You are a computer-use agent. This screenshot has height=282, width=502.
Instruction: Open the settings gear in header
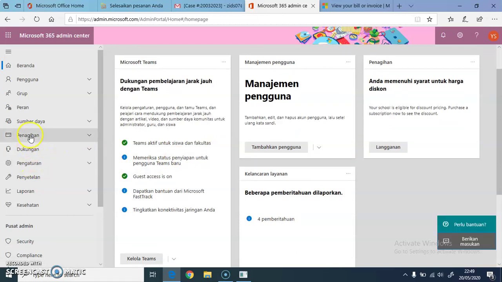[460, 35]
